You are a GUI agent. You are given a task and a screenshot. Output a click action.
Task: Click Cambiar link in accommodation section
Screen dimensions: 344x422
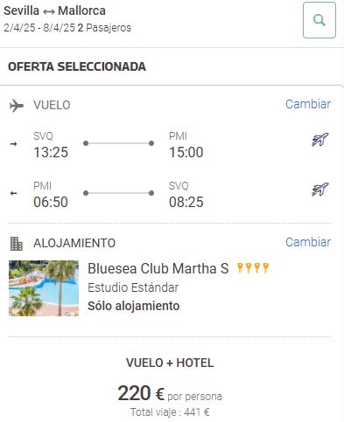click(308, 242)
